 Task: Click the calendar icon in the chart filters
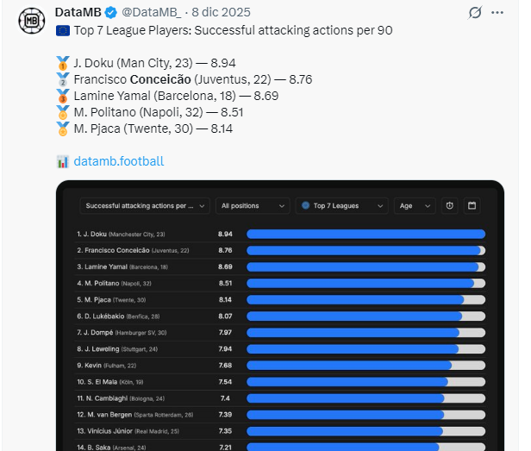click(x=472, y=206)
